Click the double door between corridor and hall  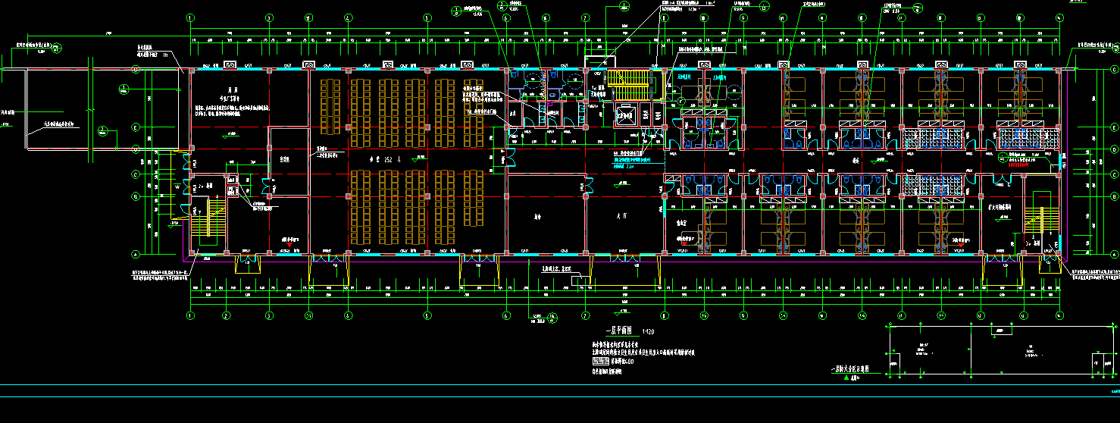588,184
